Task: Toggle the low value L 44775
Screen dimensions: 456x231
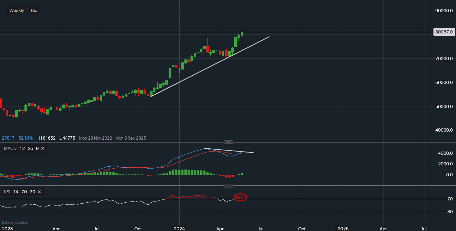Action: (x=68, y=138)
